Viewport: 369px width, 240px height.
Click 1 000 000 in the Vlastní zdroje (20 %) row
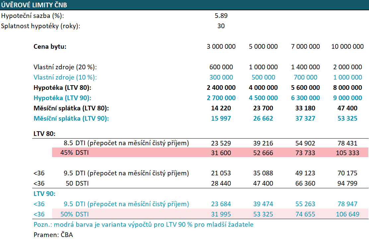tap(263, 67)
